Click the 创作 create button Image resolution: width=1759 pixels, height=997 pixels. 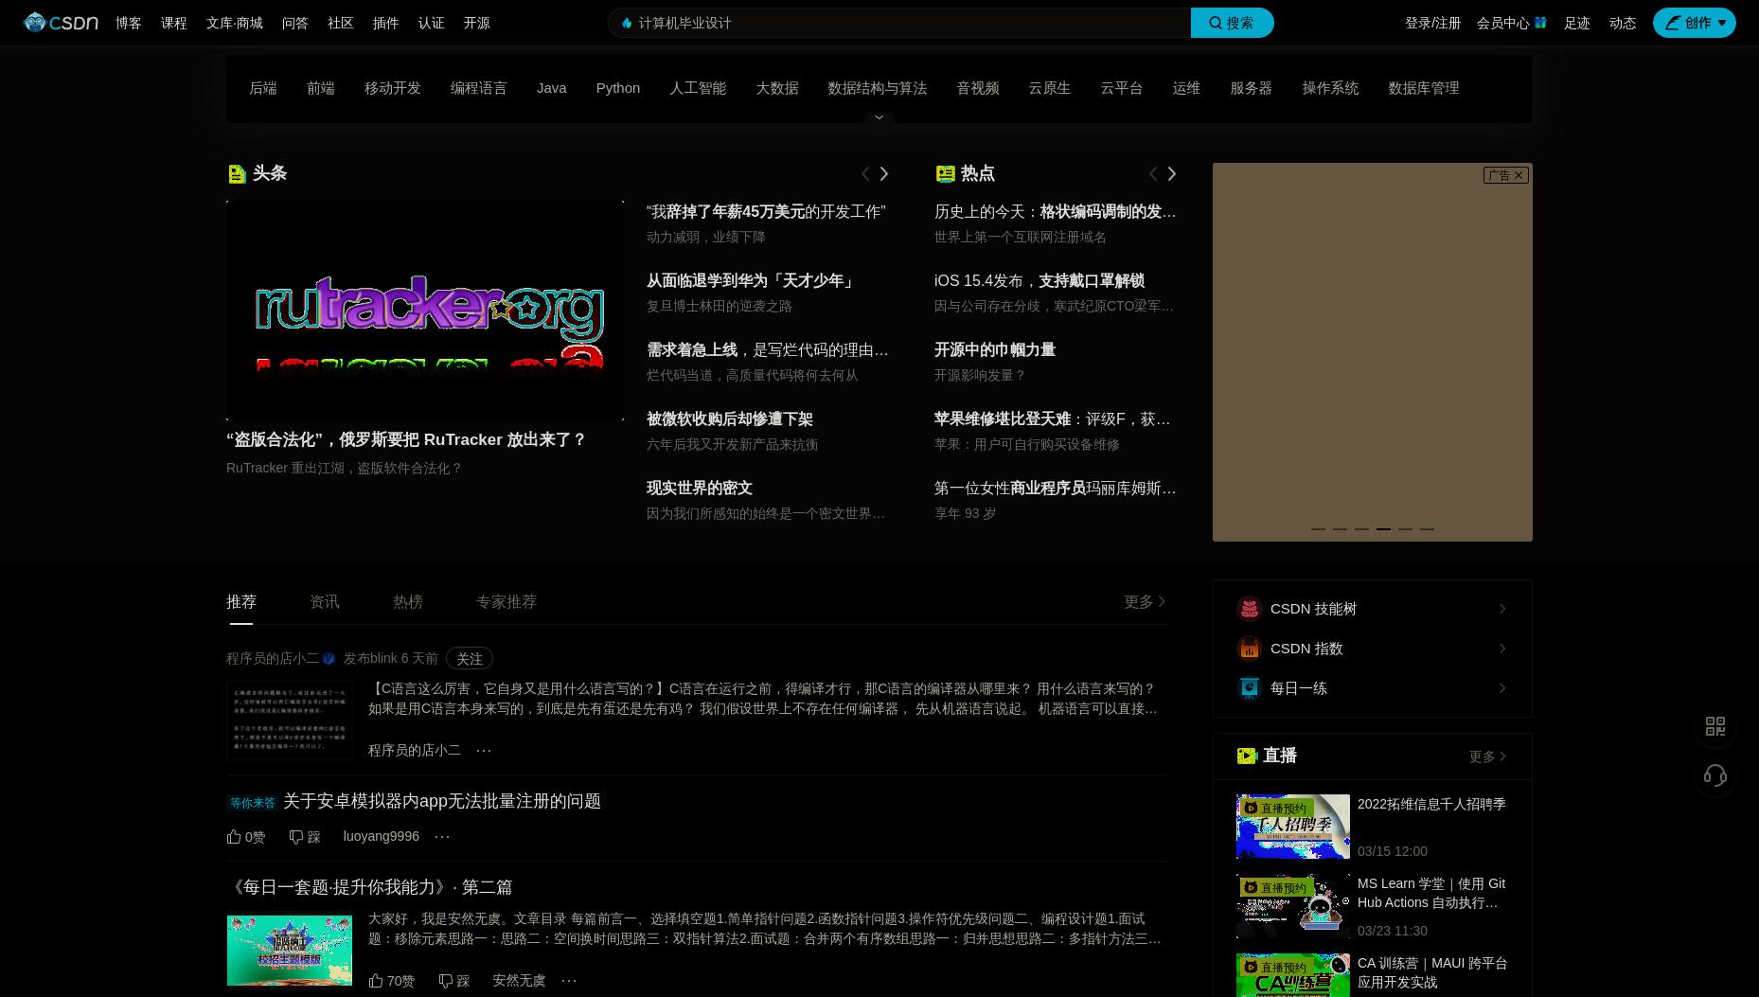click(x=1694, y=23)
